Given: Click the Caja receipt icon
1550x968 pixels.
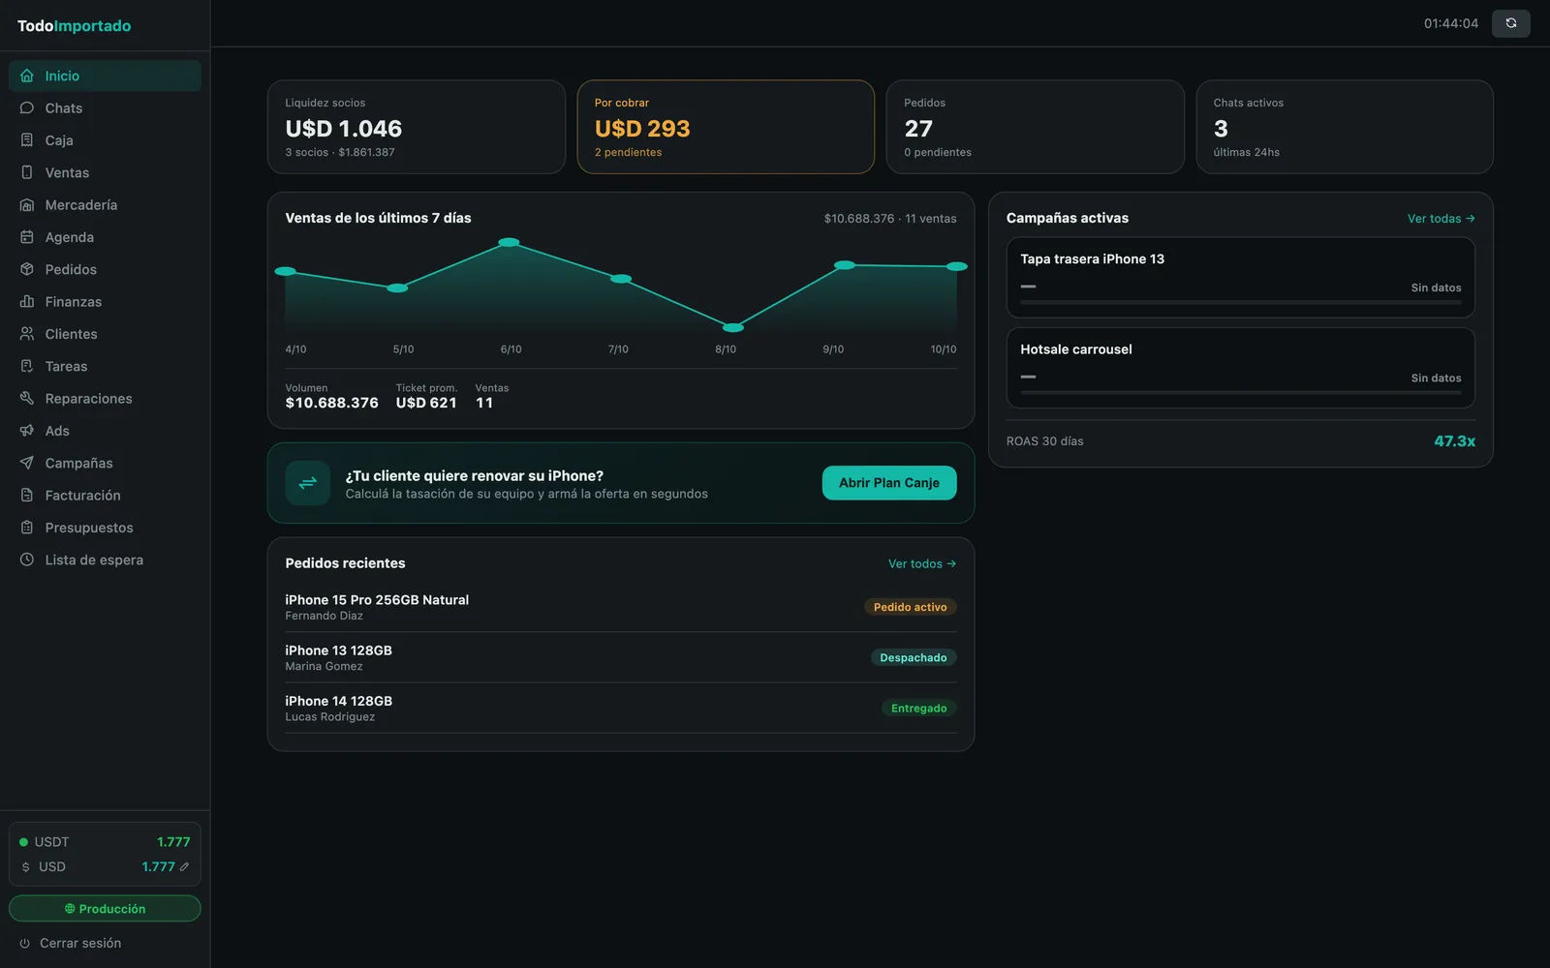Looking at the screenshot, I should pos(27,140).
